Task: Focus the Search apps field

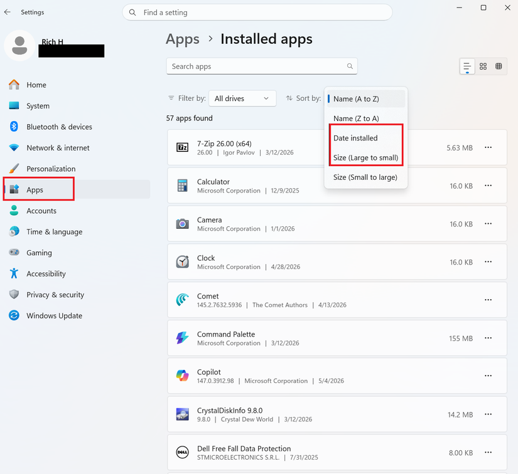Action: (262, 66)
